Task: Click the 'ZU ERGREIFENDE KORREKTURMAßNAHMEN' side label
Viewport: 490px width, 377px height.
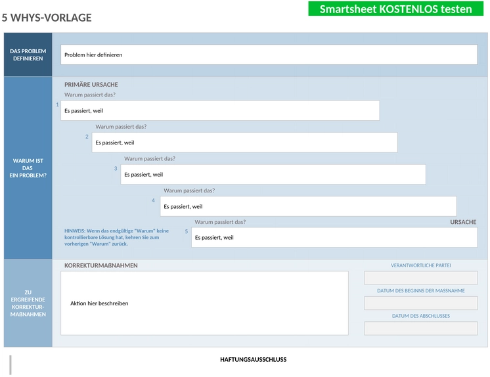Action: tap(28, 303)
